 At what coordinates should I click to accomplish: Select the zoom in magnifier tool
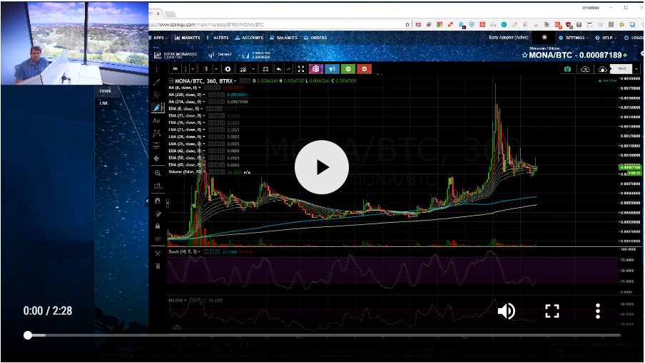[x=158, y=173]
